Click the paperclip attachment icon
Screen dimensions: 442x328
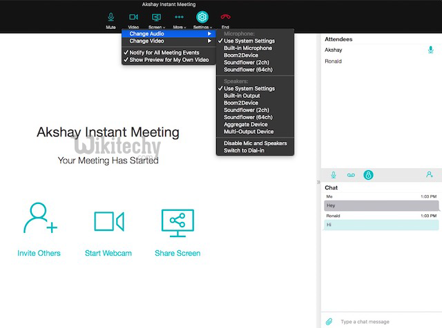329,322
